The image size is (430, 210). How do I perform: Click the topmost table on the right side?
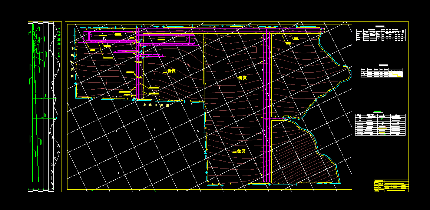(381, 35)
